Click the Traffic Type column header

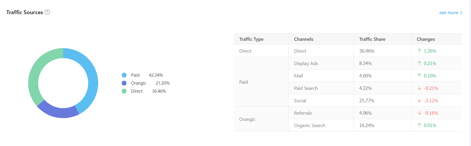click(x=251, y=39)
